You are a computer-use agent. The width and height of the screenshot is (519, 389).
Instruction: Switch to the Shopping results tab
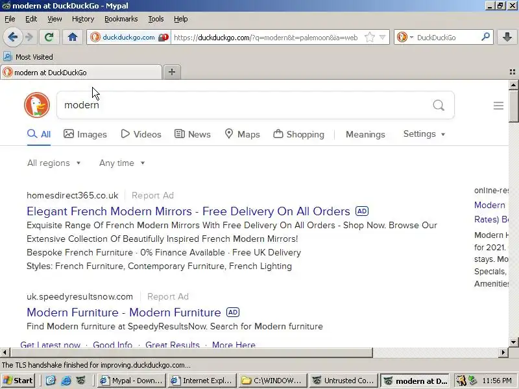298,134
